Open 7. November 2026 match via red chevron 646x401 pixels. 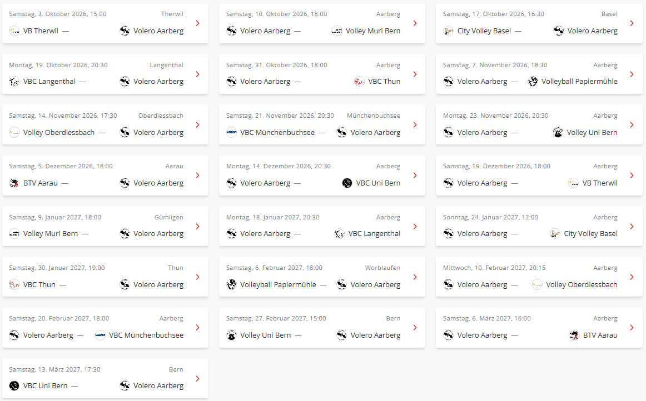632,74
